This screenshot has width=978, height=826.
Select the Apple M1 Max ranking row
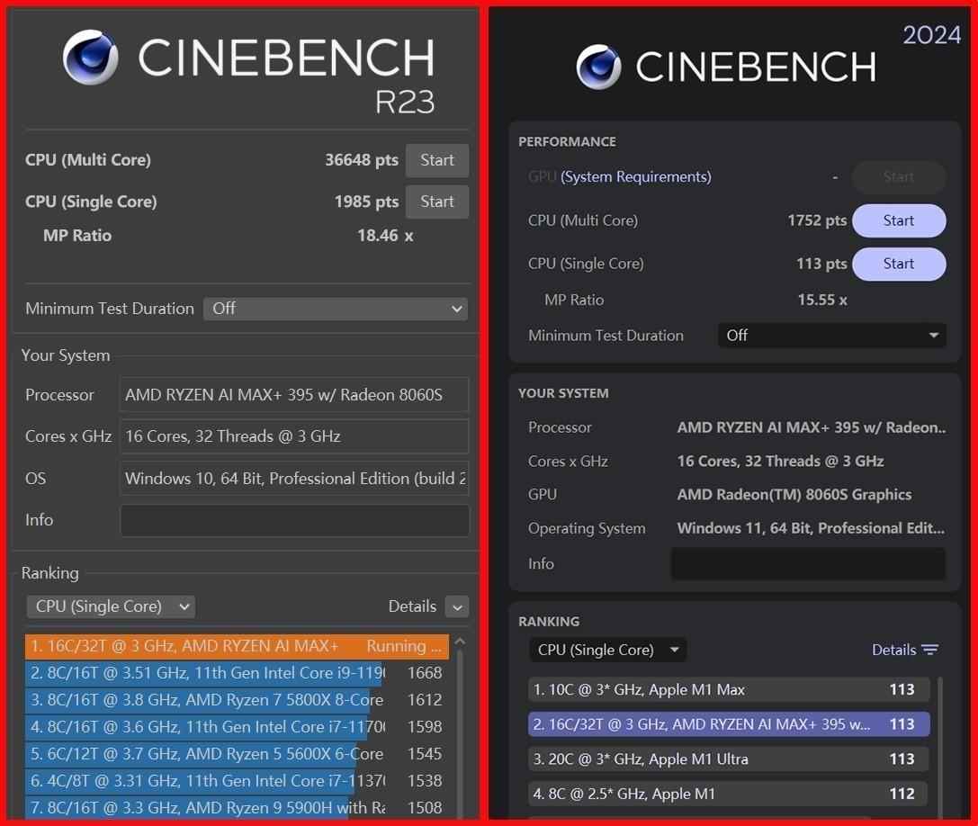click(x=729, y=690)
